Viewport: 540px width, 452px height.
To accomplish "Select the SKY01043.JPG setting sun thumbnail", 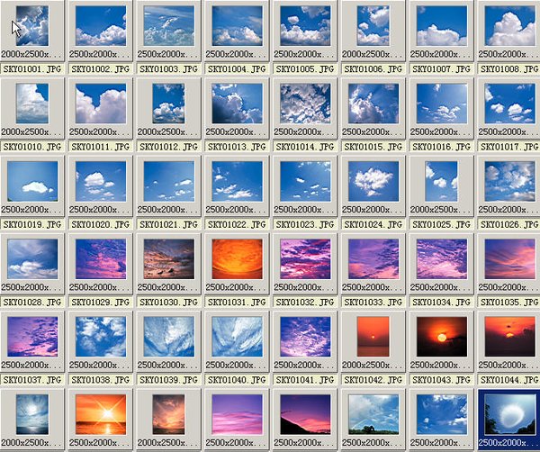I will (442, 336).
